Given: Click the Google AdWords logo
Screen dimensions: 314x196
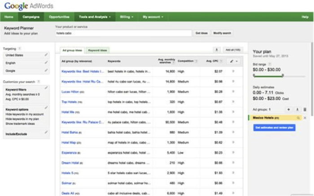Looking at the screenshot, I should (x=29, y=6).
